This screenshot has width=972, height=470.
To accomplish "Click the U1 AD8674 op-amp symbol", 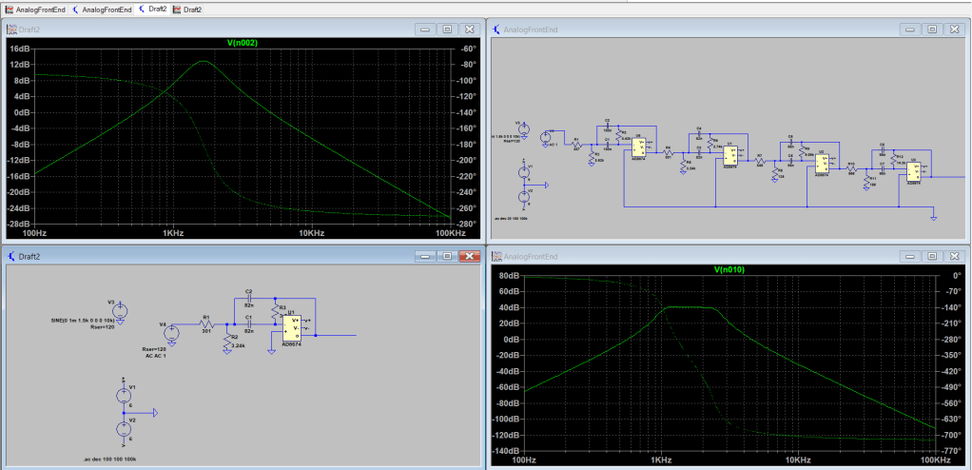I will click(292, 326).
